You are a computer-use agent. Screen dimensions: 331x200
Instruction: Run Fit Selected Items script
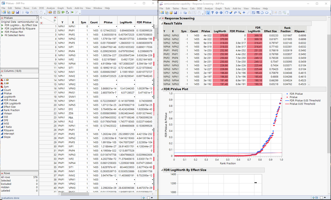tap(13, 35)
